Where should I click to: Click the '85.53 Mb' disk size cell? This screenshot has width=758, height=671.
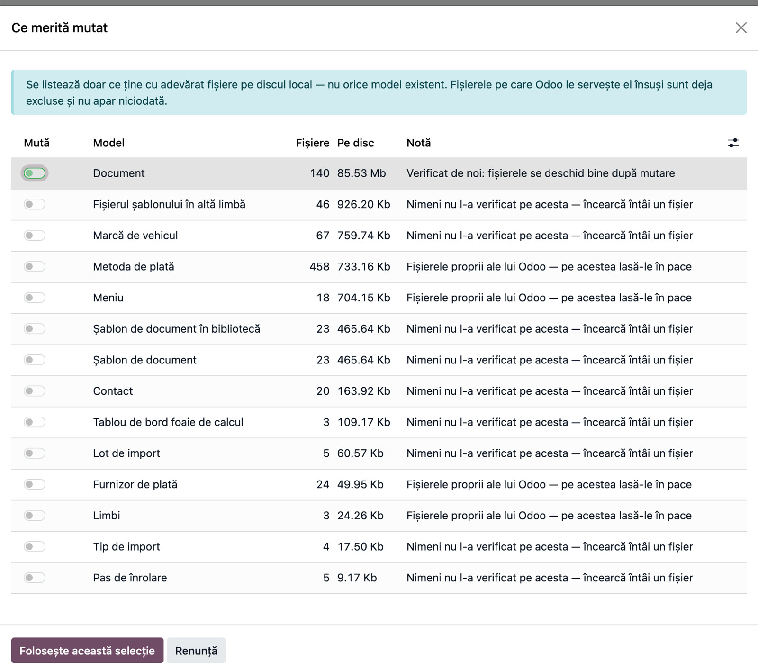361,173
